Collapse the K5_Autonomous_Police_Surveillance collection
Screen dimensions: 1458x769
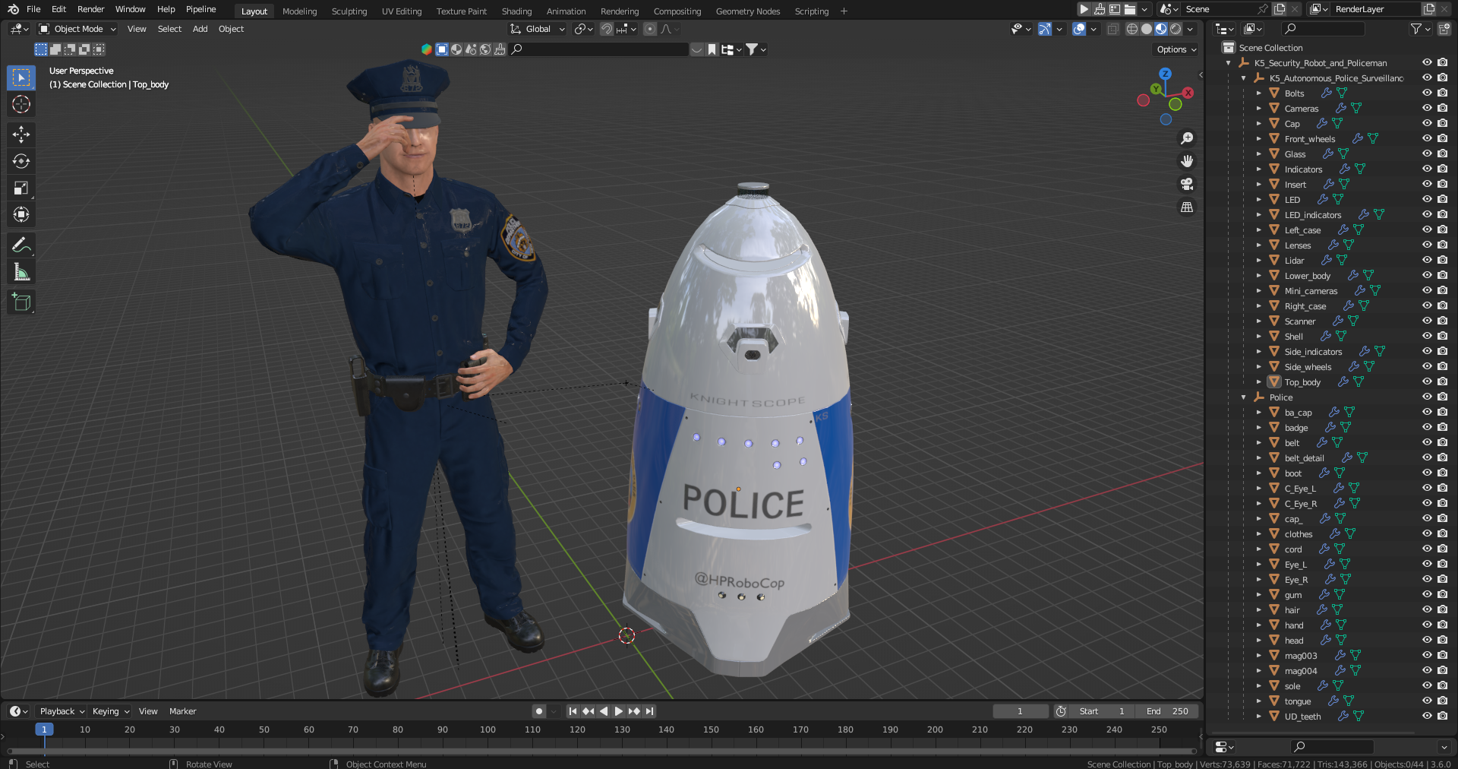click(x=1243, y=78)
